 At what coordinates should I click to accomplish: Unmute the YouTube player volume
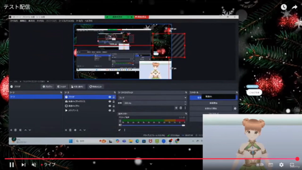34,165
